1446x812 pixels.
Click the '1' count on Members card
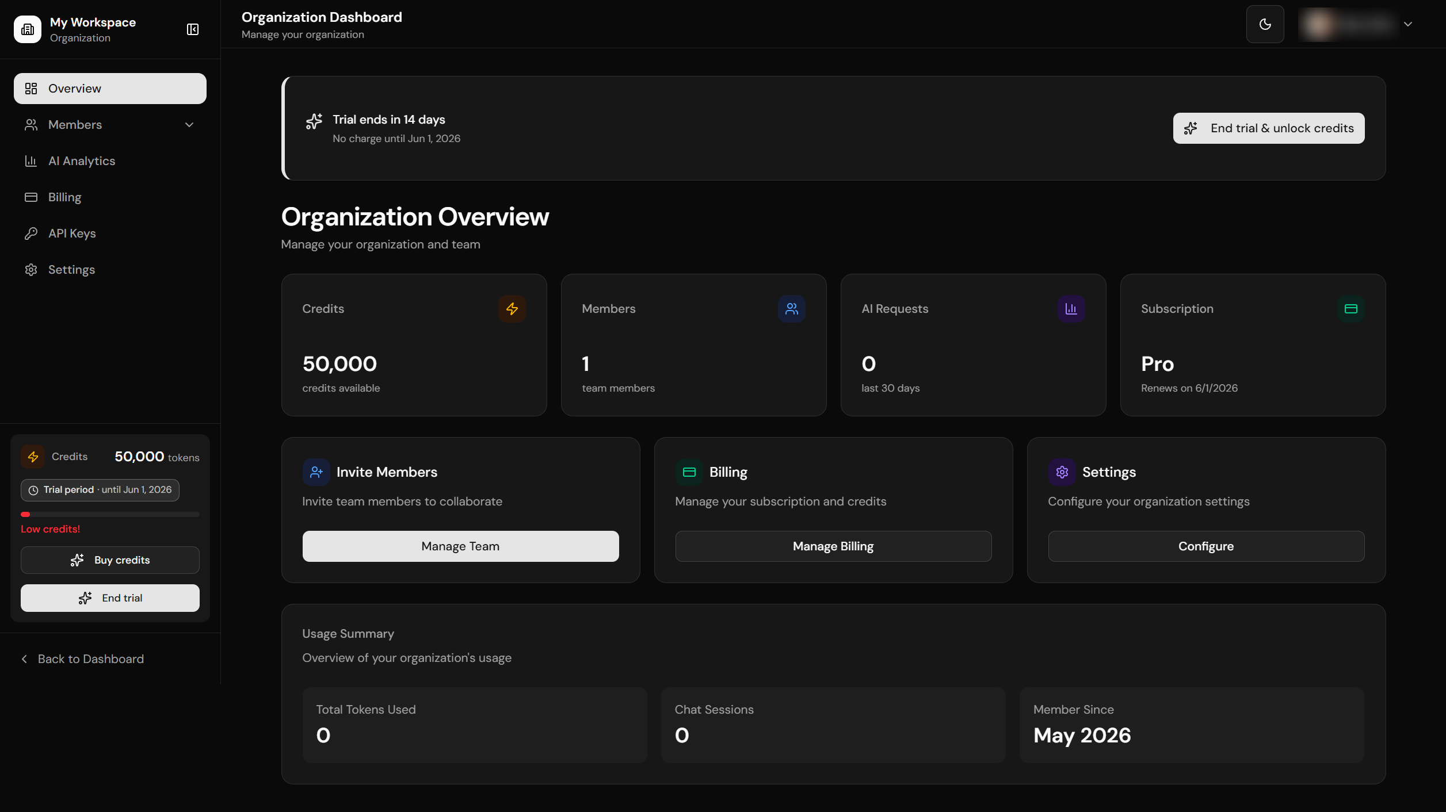586,364
